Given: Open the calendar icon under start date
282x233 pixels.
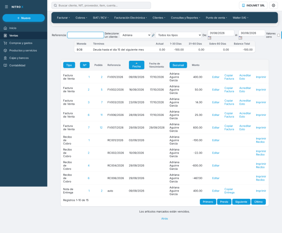Looking at the screenshot, I should pos(209,38).
